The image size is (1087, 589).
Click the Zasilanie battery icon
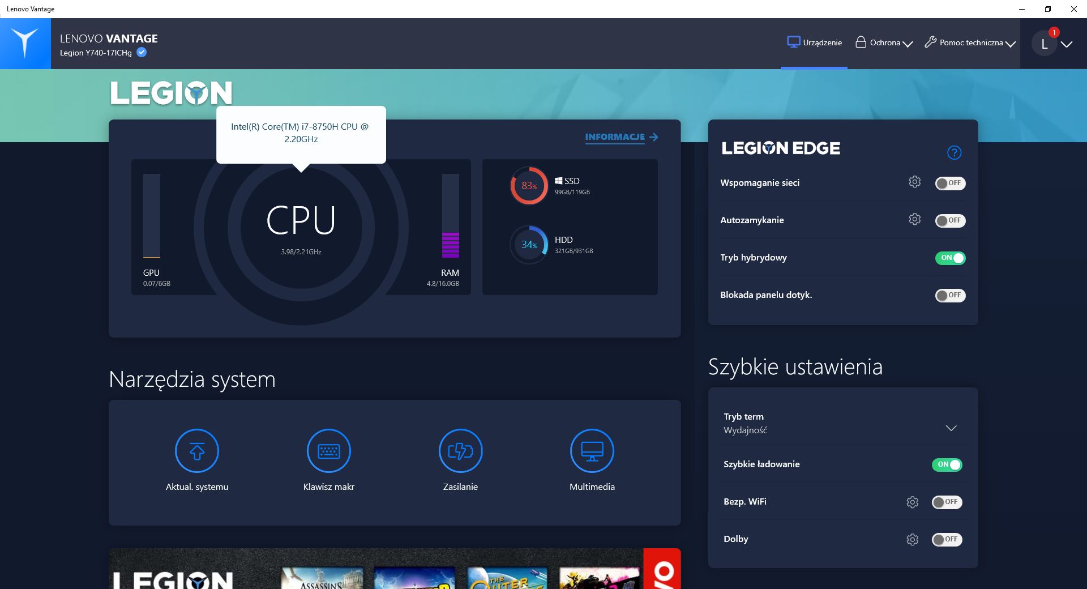461,451
